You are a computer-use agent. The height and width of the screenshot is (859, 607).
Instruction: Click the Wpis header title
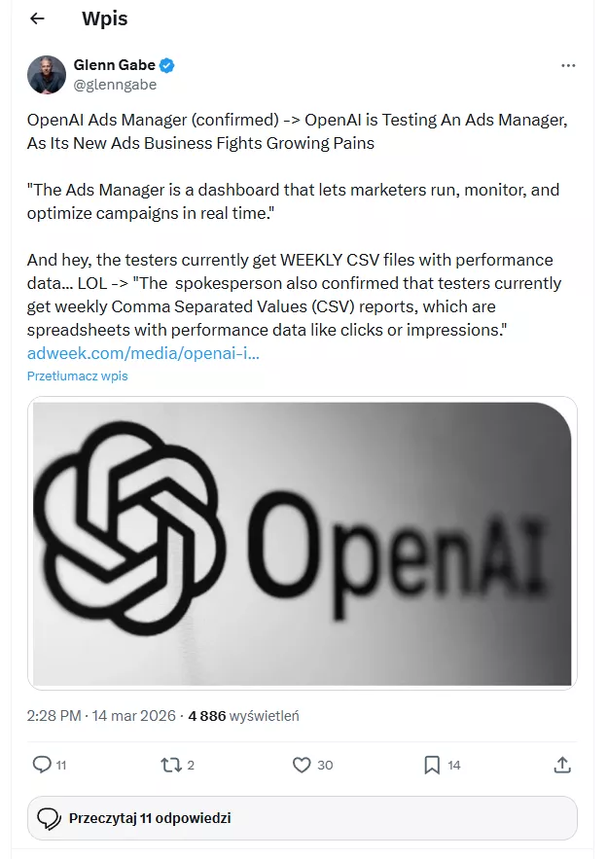104,18
